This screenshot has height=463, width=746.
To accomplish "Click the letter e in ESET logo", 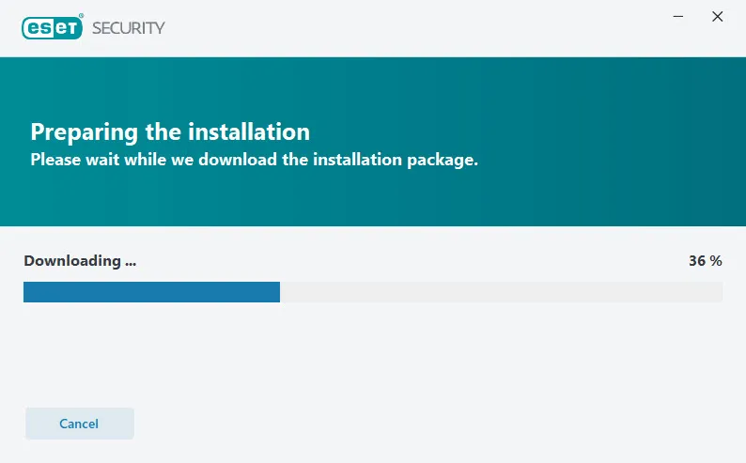I will pyautogui.click(x=34, y=28).
